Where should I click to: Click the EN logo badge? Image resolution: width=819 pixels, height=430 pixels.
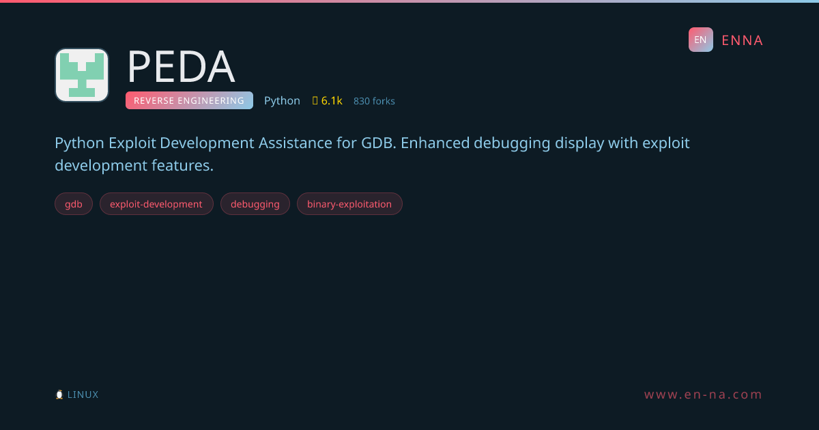tap(701, 40)
